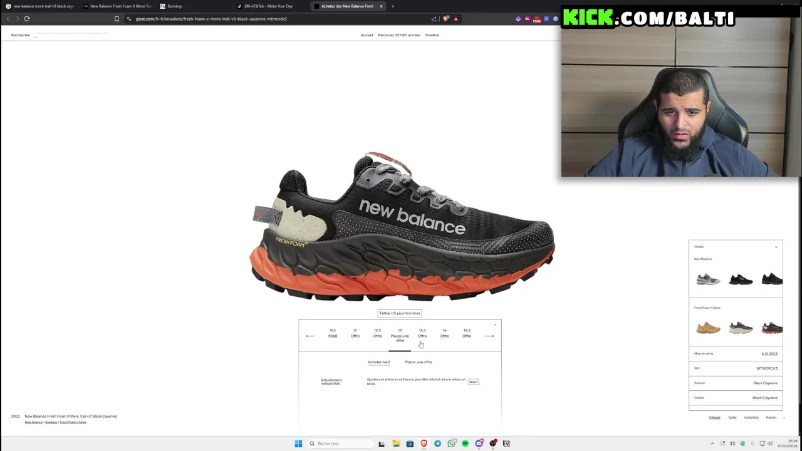The image size is (802, 451).
Task: Show hidden system tray icons
Action: [x=712, y=443]
